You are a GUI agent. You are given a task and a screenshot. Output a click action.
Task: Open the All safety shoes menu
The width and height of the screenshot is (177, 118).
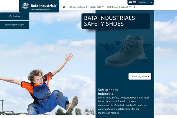coord(78,7)
